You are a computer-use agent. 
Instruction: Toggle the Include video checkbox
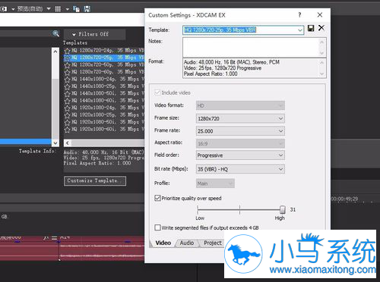[157, 92]
